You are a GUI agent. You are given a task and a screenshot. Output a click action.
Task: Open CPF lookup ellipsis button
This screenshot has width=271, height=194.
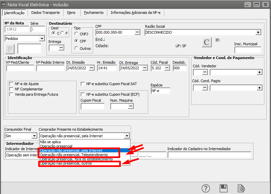click(137, 32)
